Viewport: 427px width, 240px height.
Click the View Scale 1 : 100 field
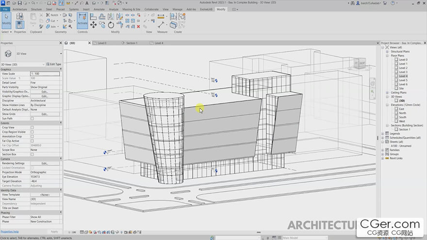[x=45, y=74]
